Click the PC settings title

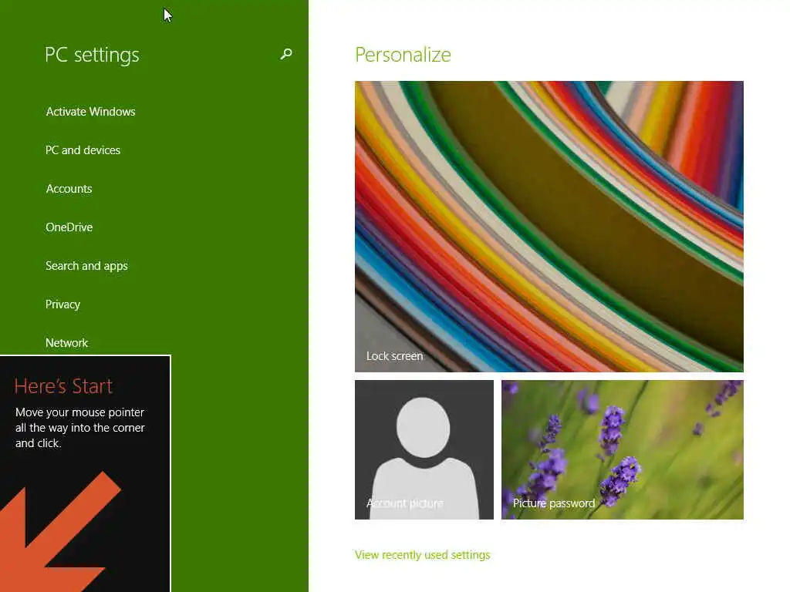click(92, 55)
